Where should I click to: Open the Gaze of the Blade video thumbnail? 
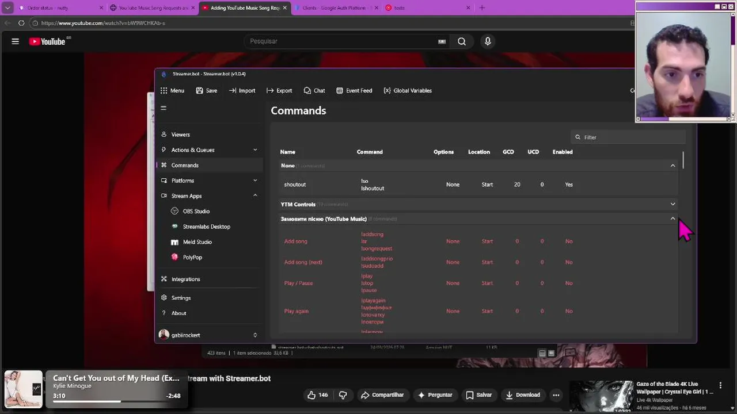click(x=601, y=397)
